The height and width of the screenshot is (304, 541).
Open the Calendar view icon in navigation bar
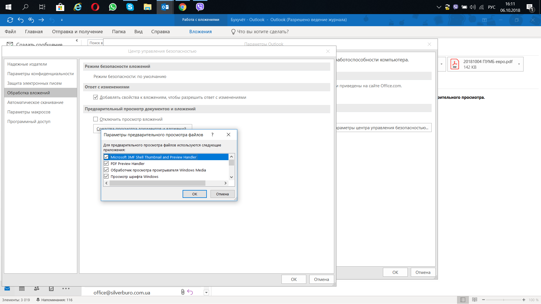click(x=22, y=289)
